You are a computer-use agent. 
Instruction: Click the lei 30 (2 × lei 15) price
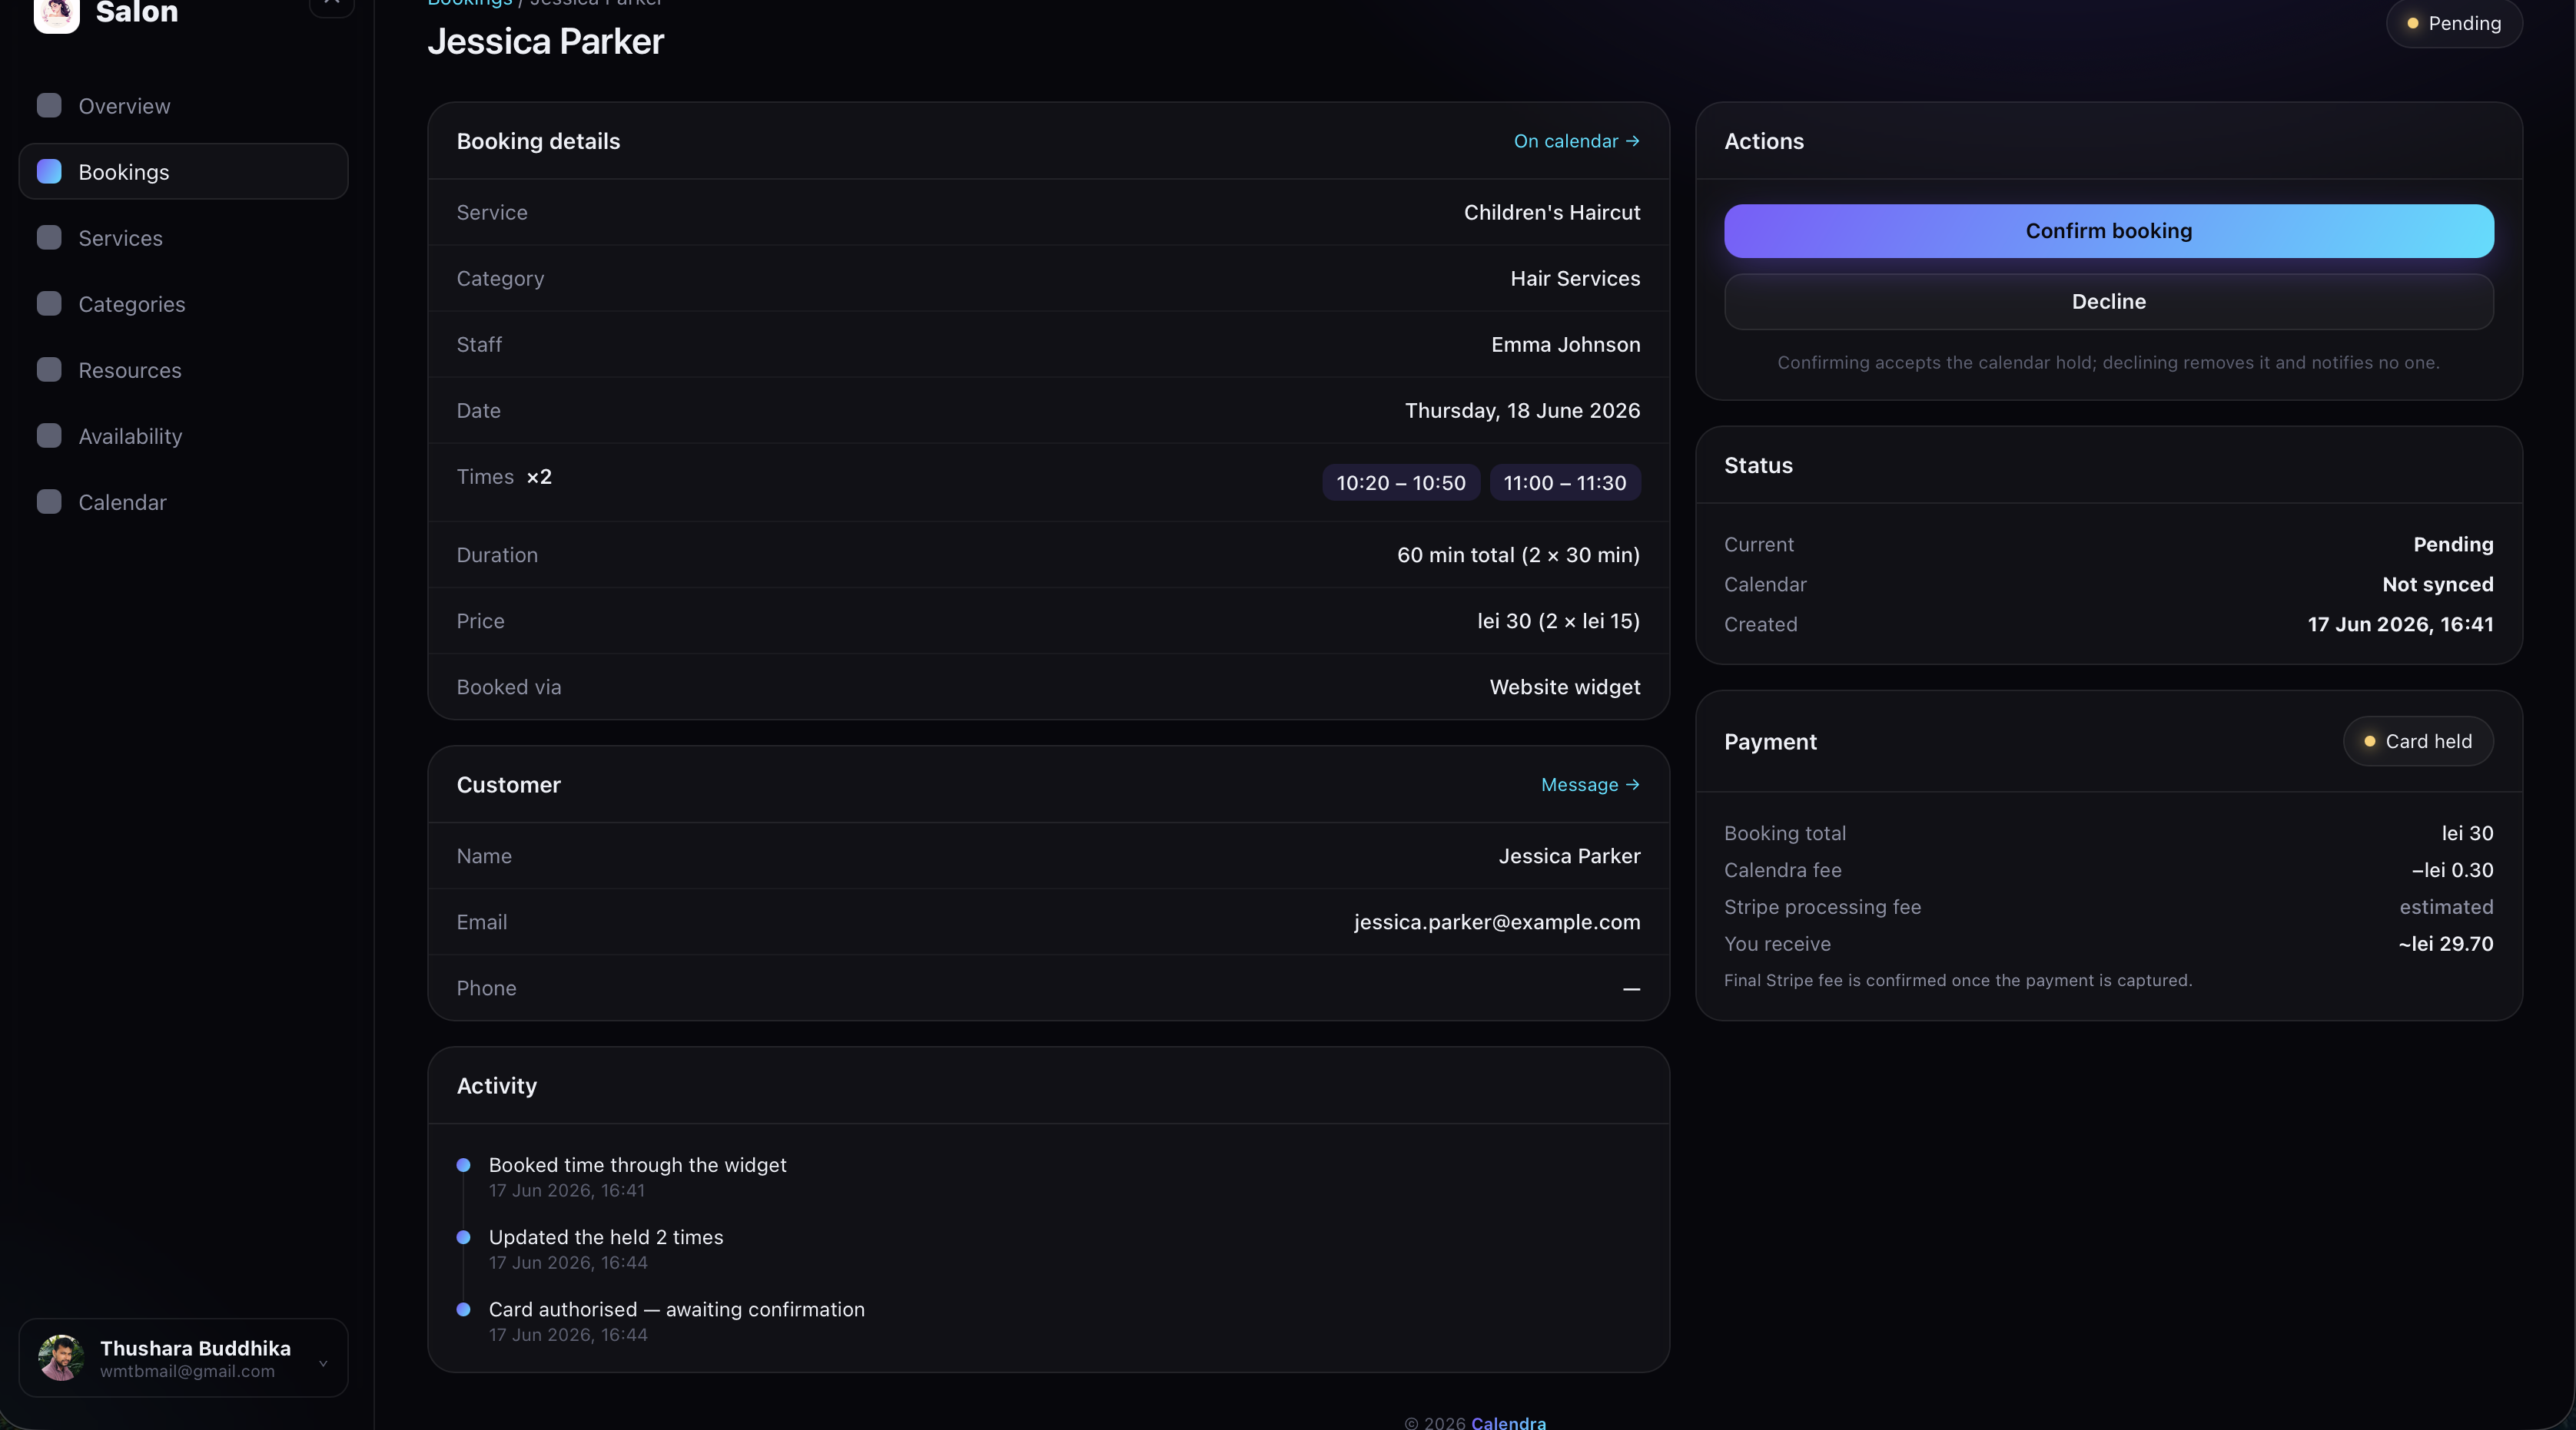point(1558,621)
